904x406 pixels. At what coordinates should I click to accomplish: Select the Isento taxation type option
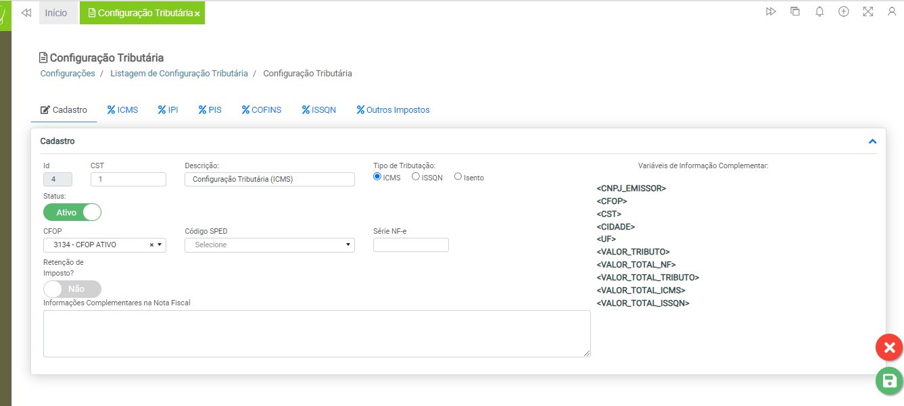[458, 177]
